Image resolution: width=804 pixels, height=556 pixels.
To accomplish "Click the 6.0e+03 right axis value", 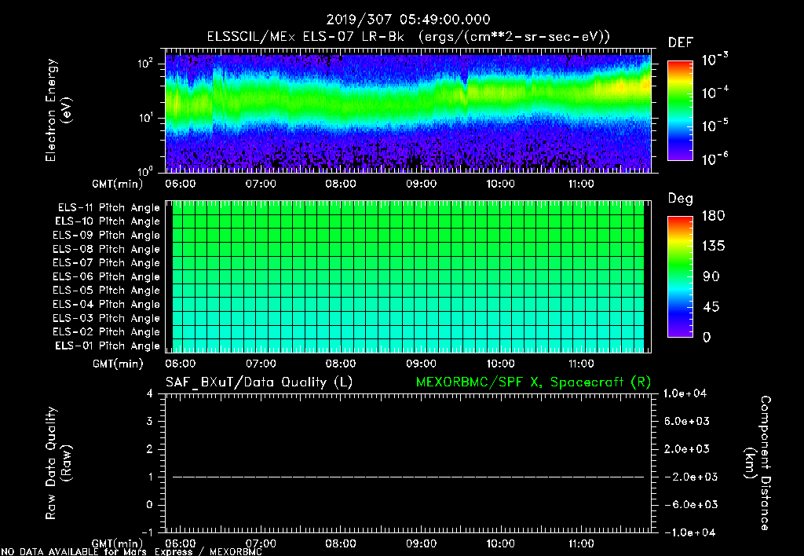I will [x=687, y=421].
